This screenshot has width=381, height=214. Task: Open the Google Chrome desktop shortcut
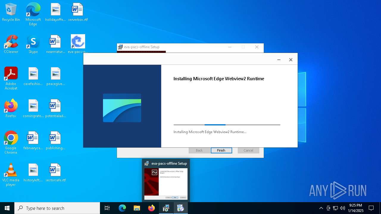pyautogui.click(x=11, y=143)
